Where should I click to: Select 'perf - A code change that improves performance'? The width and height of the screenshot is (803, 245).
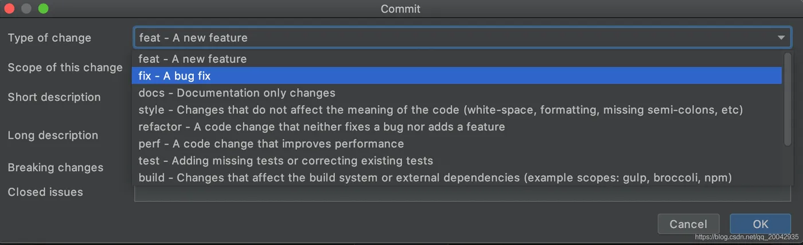point(271,144)
